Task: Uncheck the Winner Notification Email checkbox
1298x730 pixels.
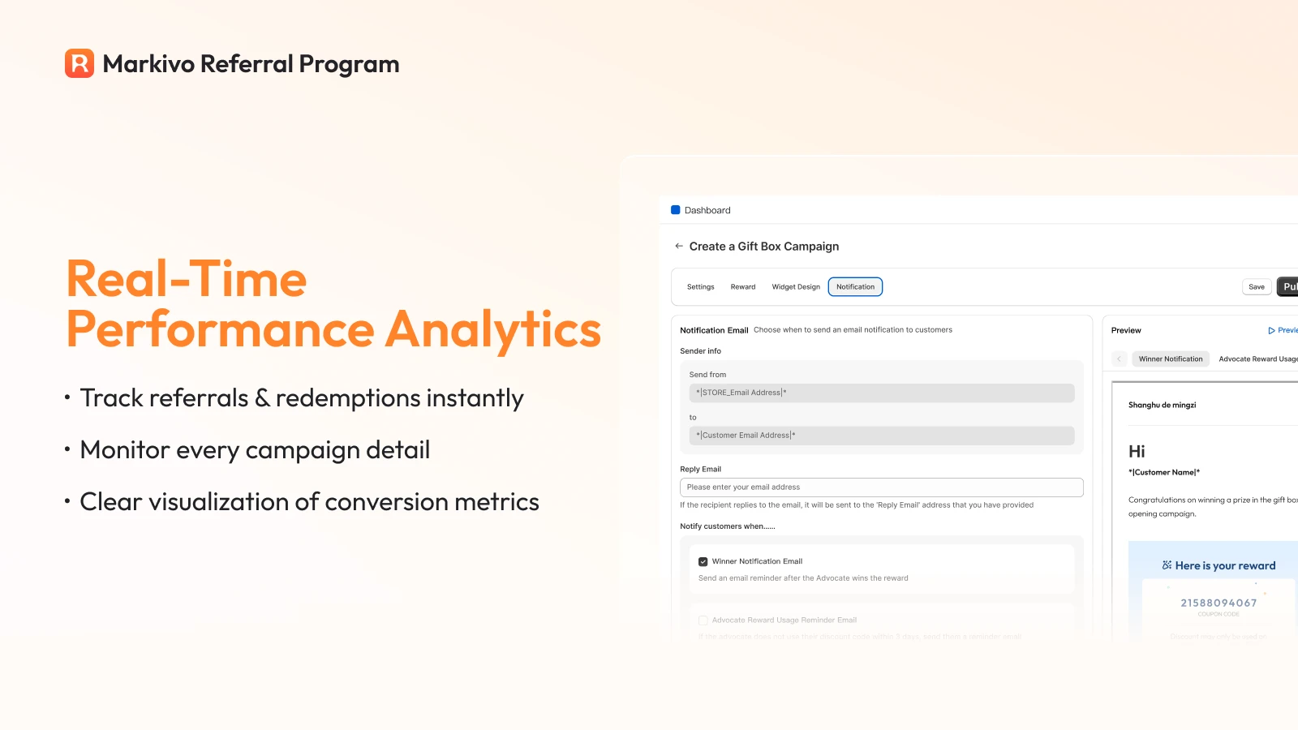Action: (x=703, y=561)
